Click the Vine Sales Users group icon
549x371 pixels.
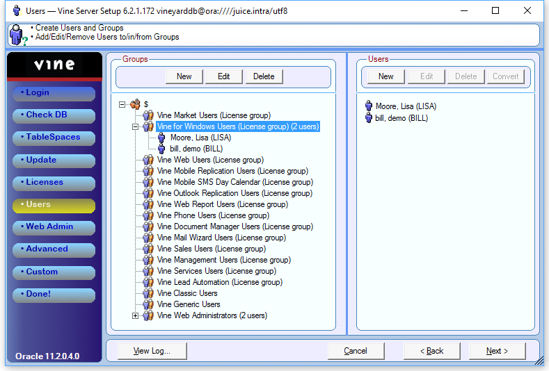(x=148, y=249)
